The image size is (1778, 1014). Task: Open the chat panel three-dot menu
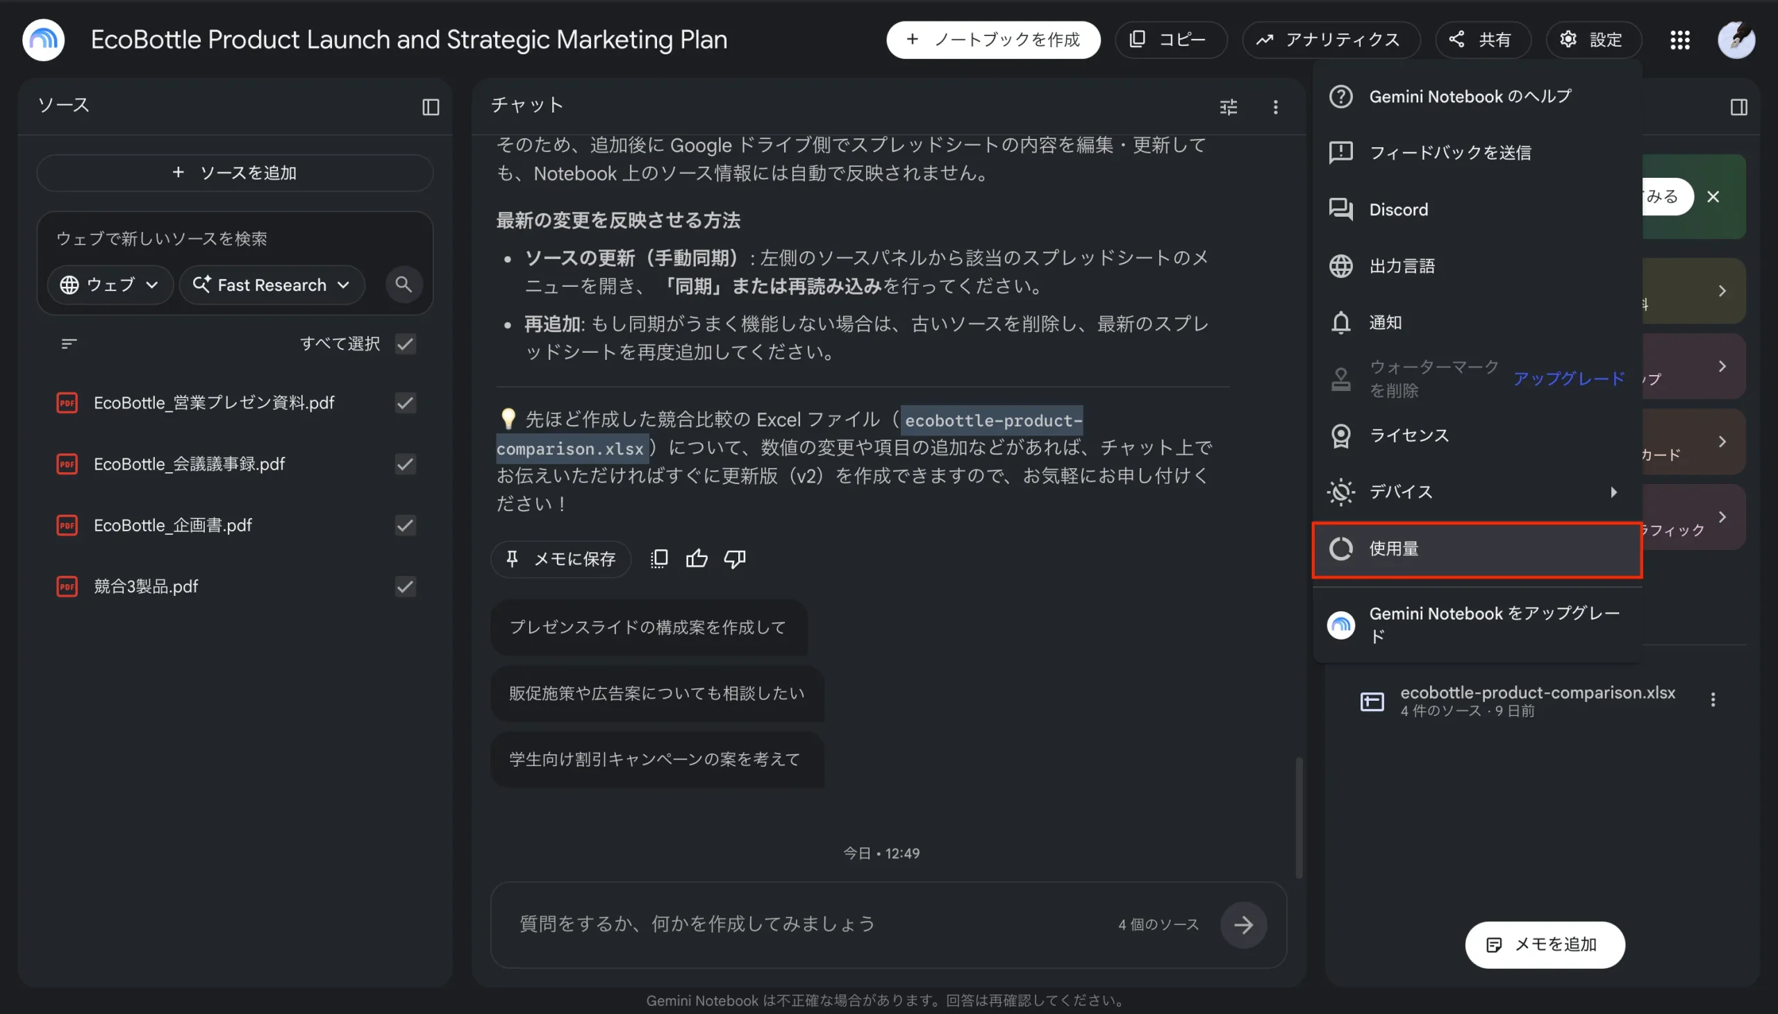pyautogui.click(x=1275, y=106)
